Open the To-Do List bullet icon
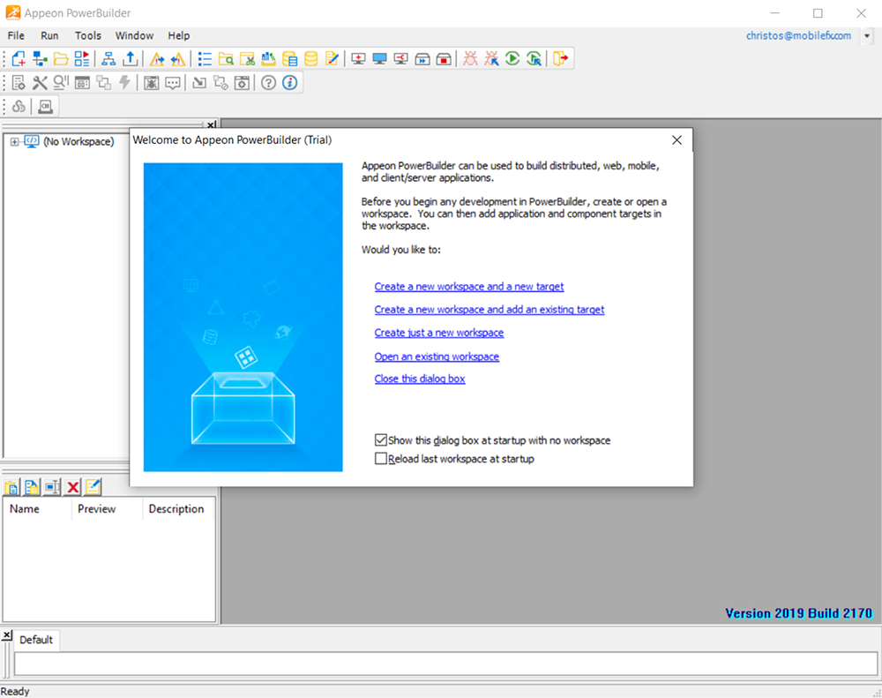The height and width of the screenshot is (698, 882). pos(205,58)
